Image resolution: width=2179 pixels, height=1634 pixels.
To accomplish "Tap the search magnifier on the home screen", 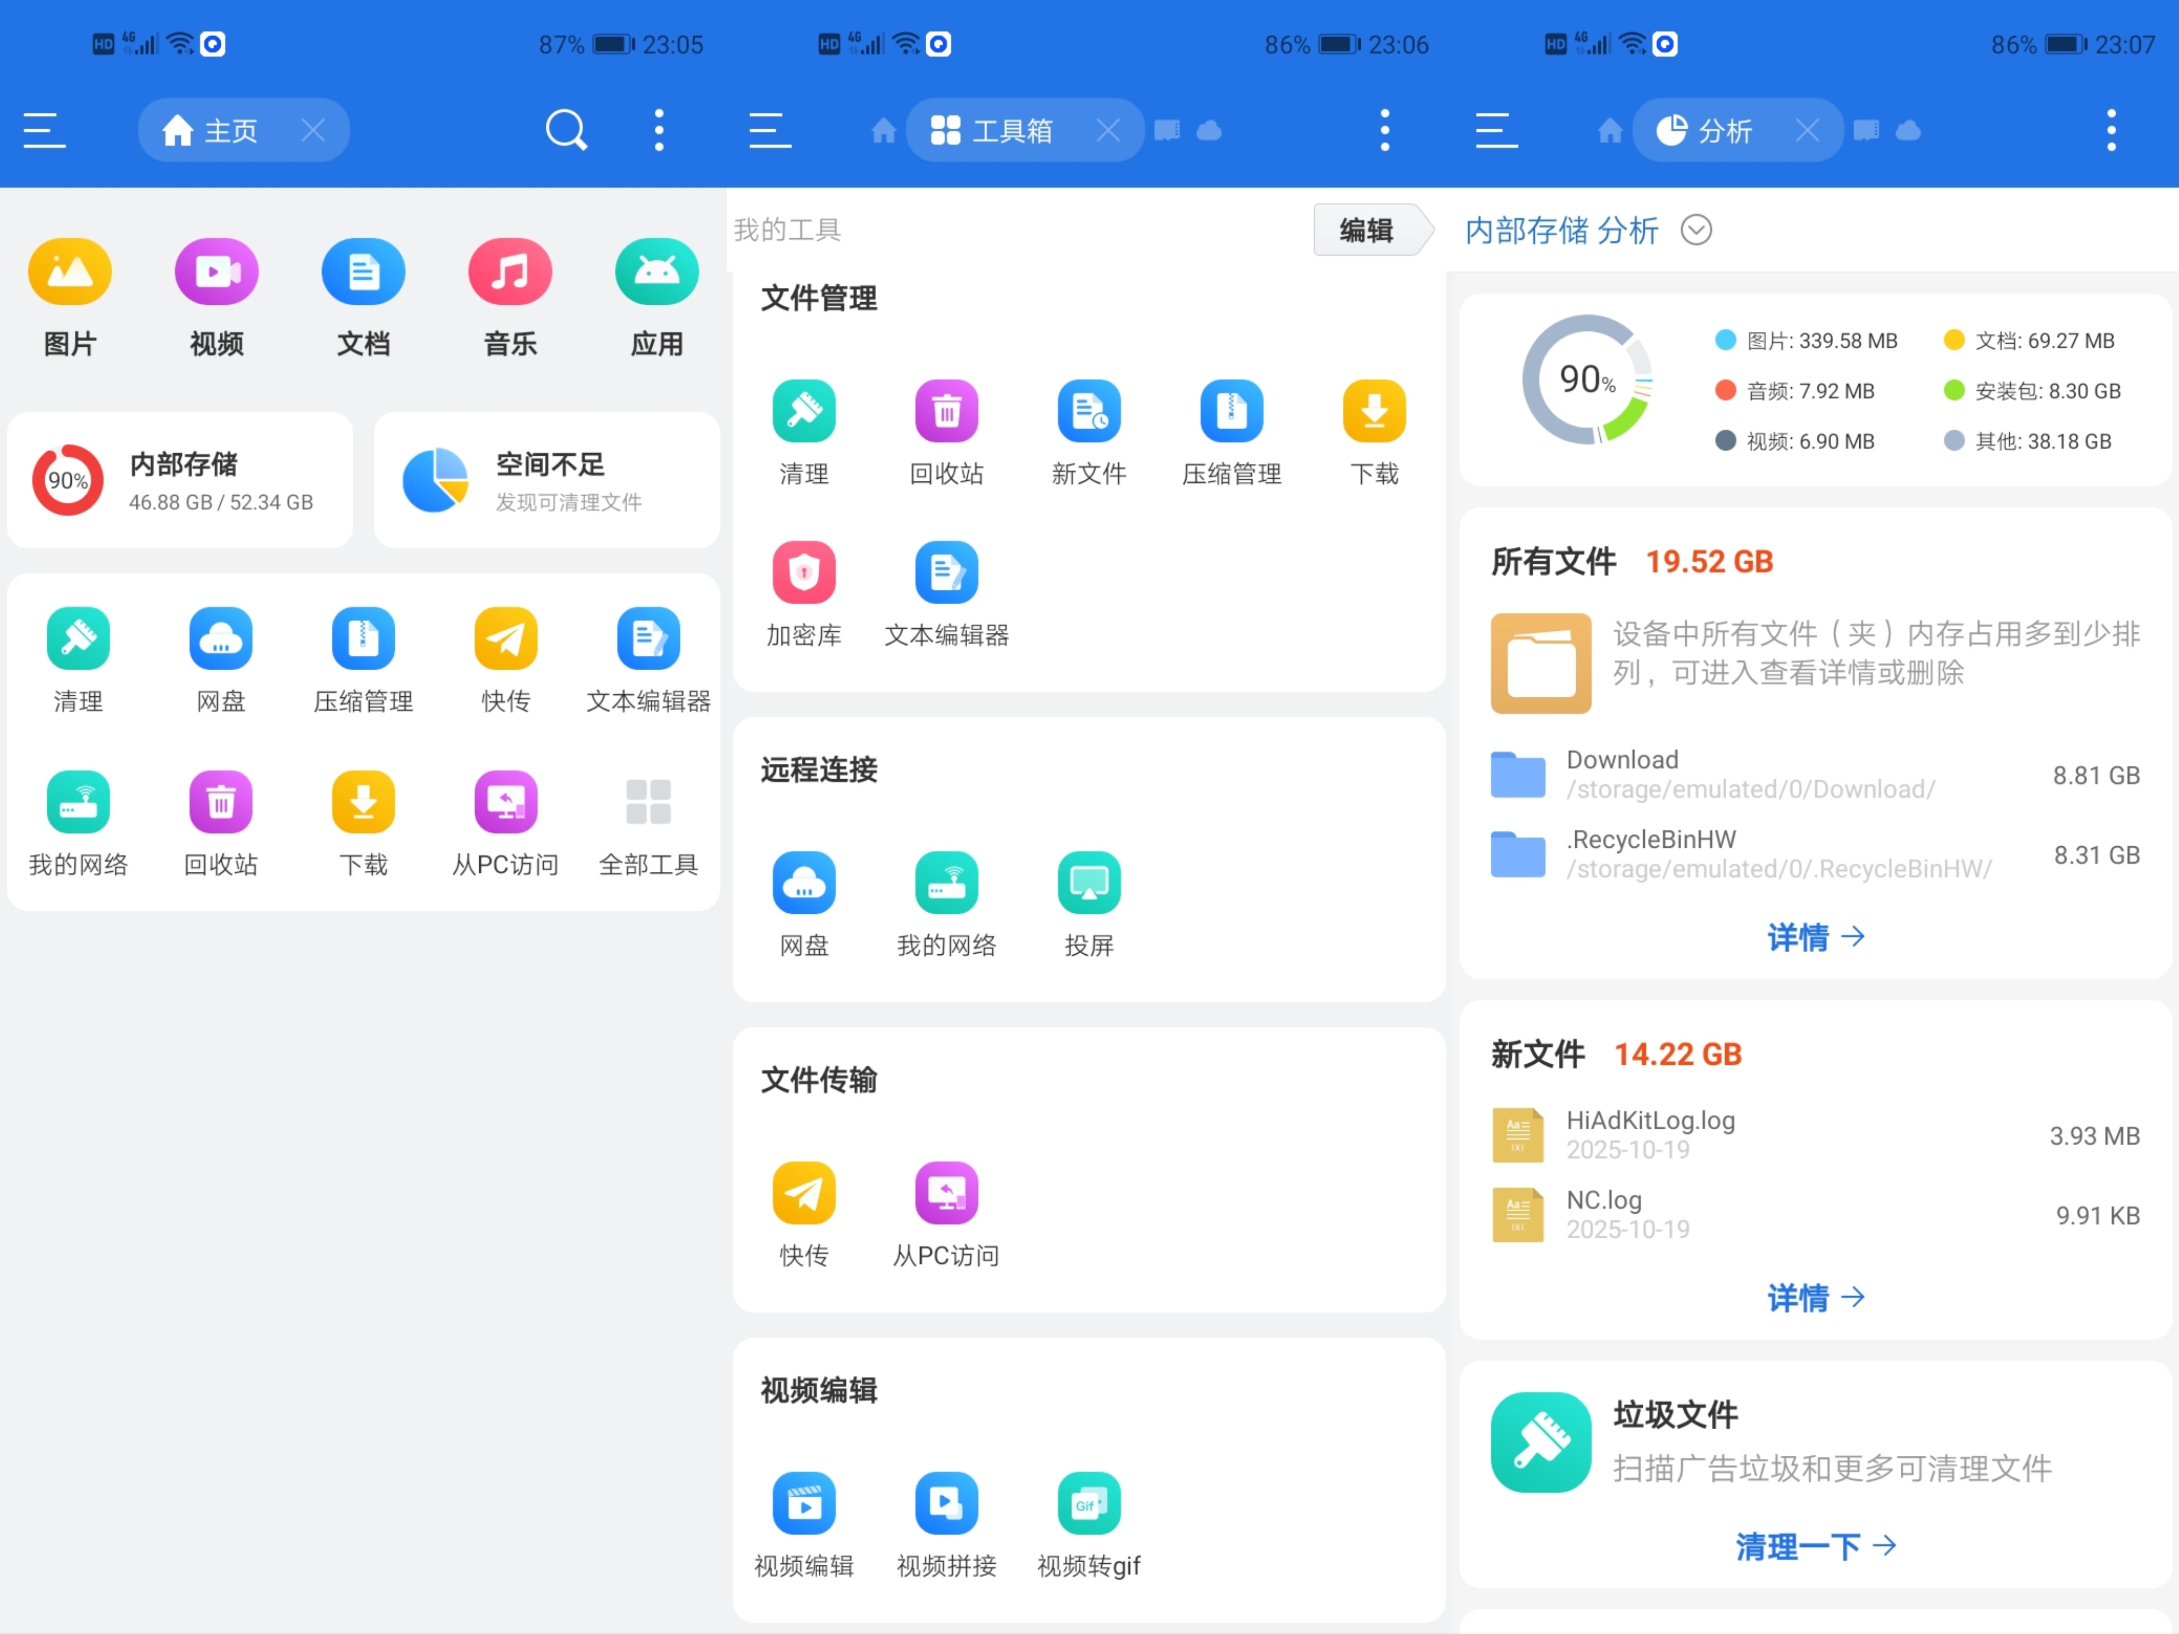I will pyautogui.click(x=567, y=130).
